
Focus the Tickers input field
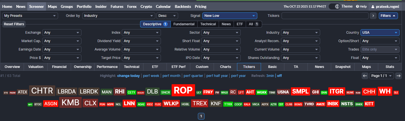click(x=325, y=16)
